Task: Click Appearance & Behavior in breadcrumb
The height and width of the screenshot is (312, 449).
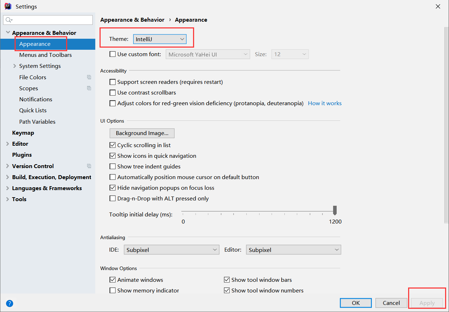Action: [x=132, y=20]
